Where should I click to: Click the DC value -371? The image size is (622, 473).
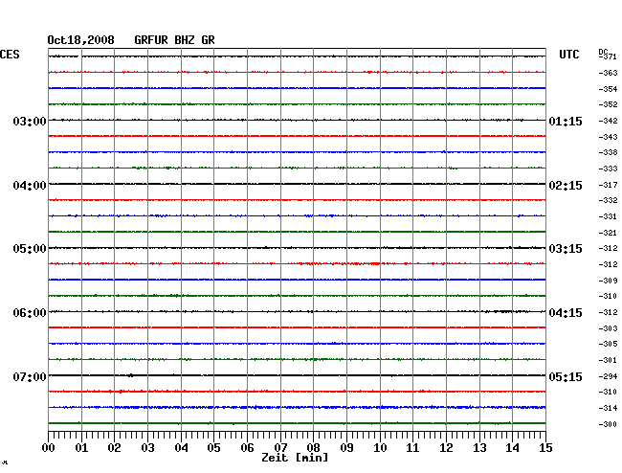[x=608, y=56]
